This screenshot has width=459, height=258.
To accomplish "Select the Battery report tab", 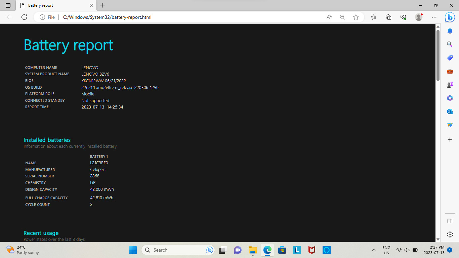I will (x=56, y=5).
